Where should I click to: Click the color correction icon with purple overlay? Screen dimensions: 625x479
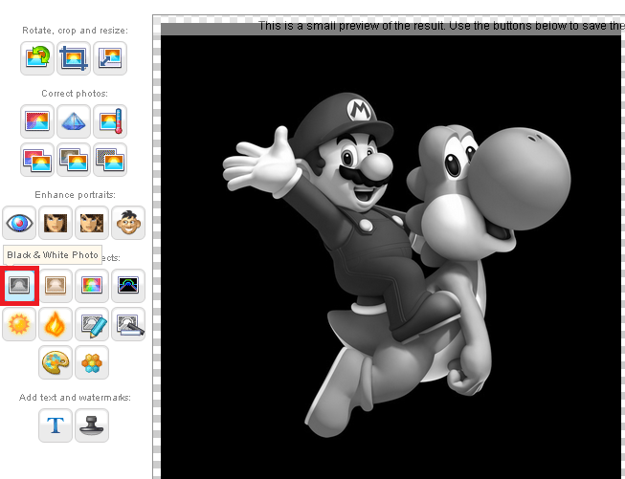point(37,121)
